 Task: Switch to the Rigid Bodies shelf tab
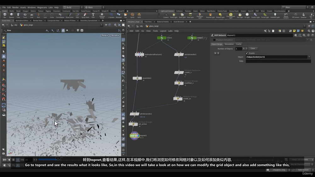(211, 11)
